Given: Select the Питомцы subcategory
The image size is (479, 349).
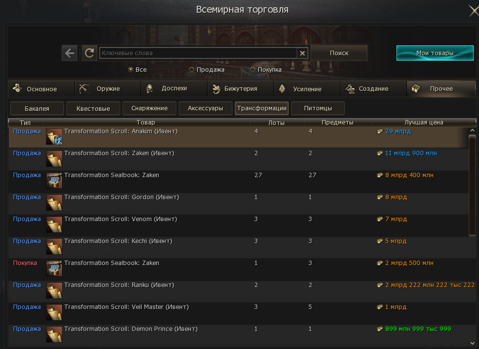Looking at the screenshot, I should 318,108.
